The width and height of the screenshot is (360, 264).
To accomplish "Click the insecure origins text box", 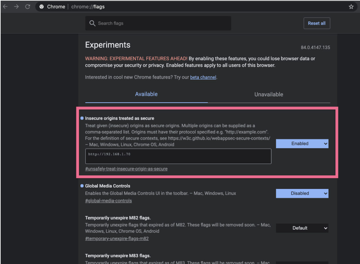I will click(x=178, y=156).
